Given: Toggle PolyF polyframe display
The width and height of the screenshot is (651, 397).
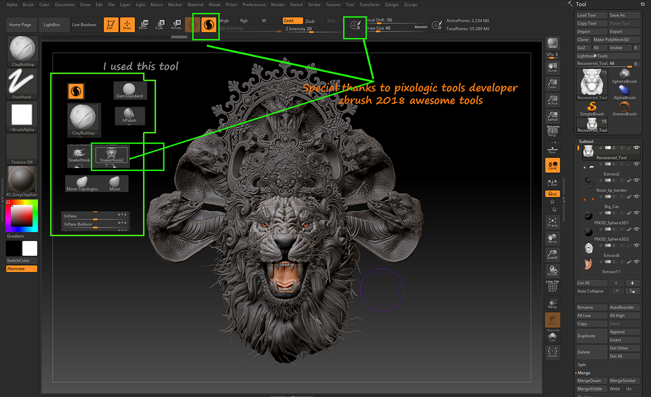Looking at the screenshot, I should [552, 287].
